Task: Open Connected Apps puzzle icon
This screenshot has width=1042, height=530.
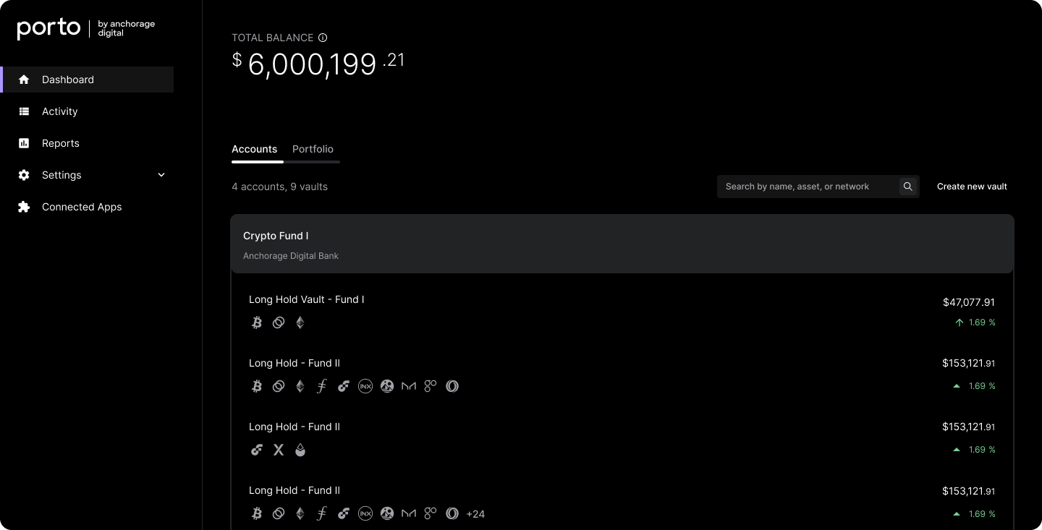Action: pos(24,207)
